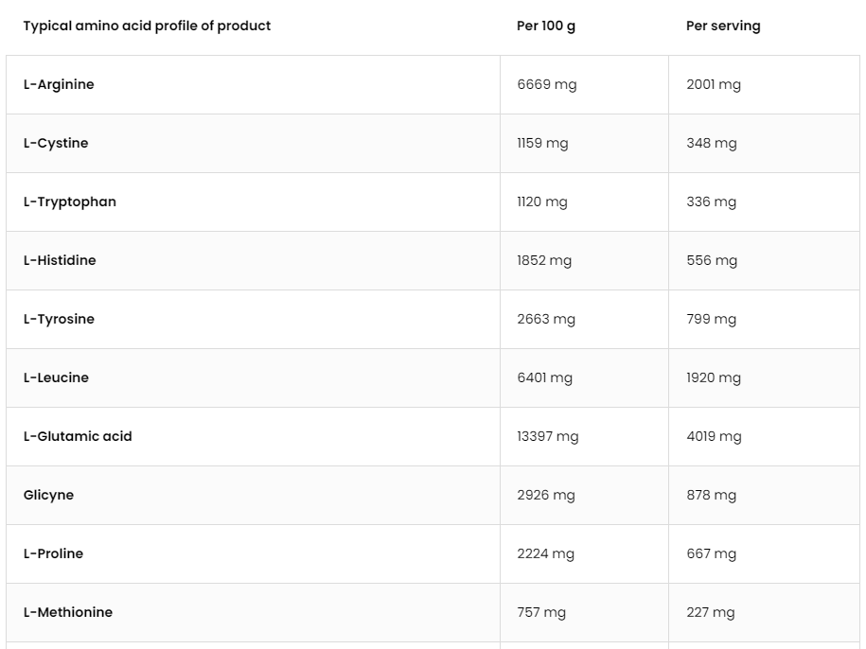Click the 'Per 100 g' column header
The image size is (866, 649).
(x=545, y=26)
